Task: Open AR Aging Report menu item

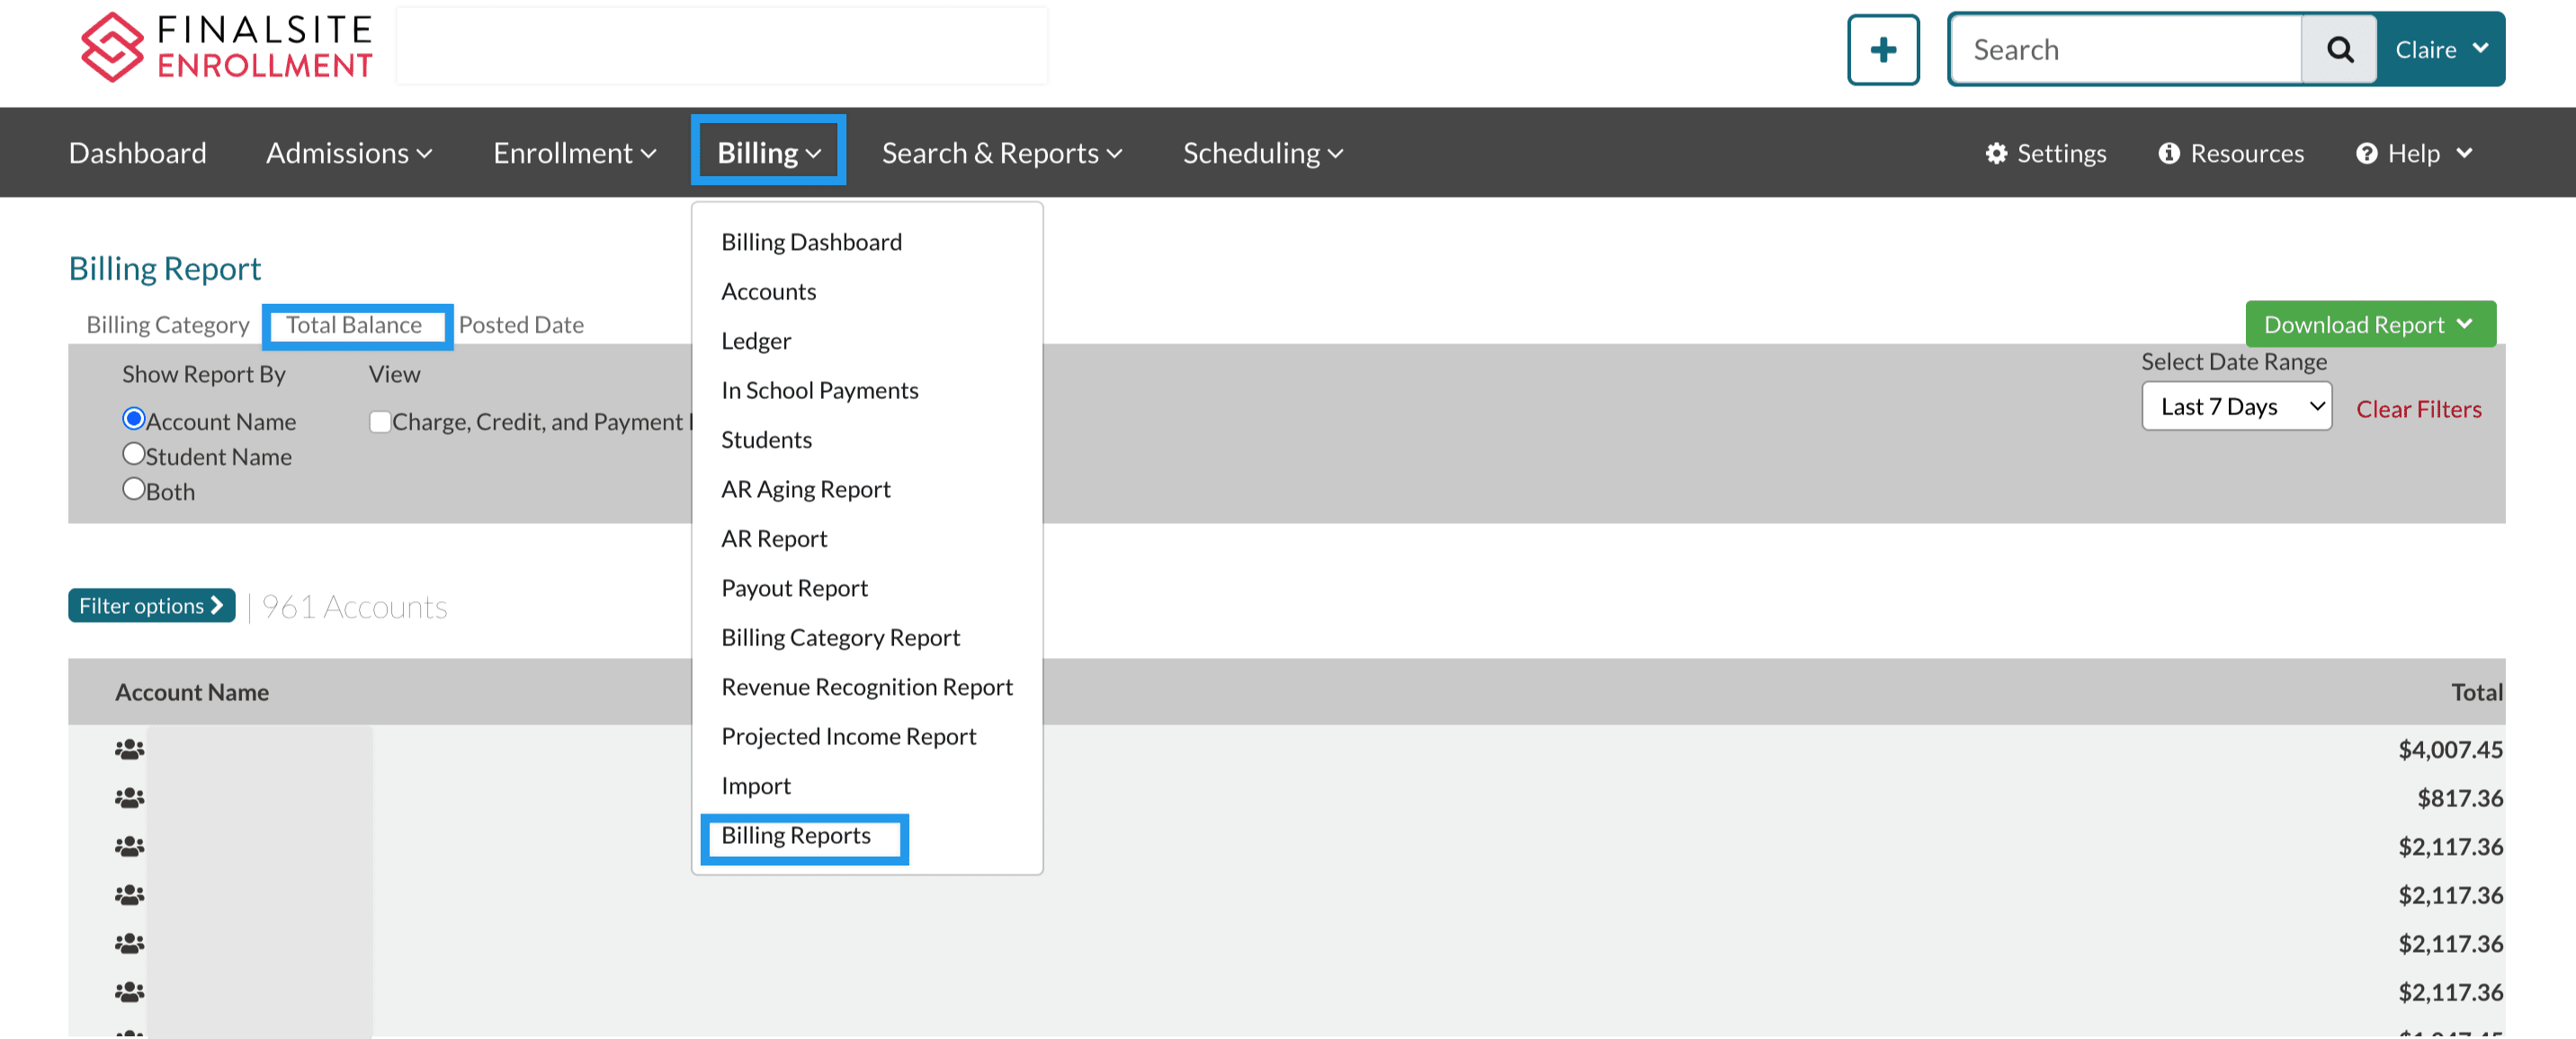Action: (x=805, y=490)
